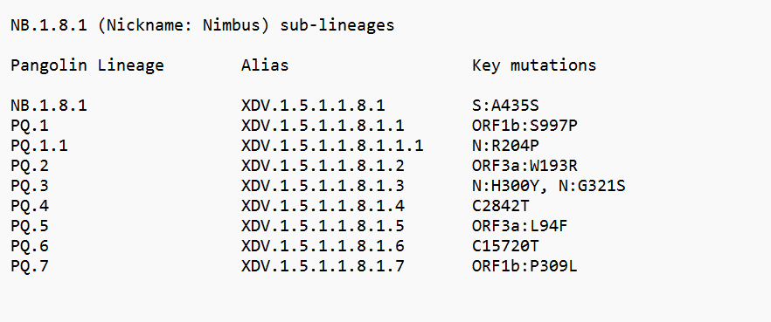Click the PQ.4 lineage name
The width and height of the screenshot is (771, 322).
tap(30, 206)
